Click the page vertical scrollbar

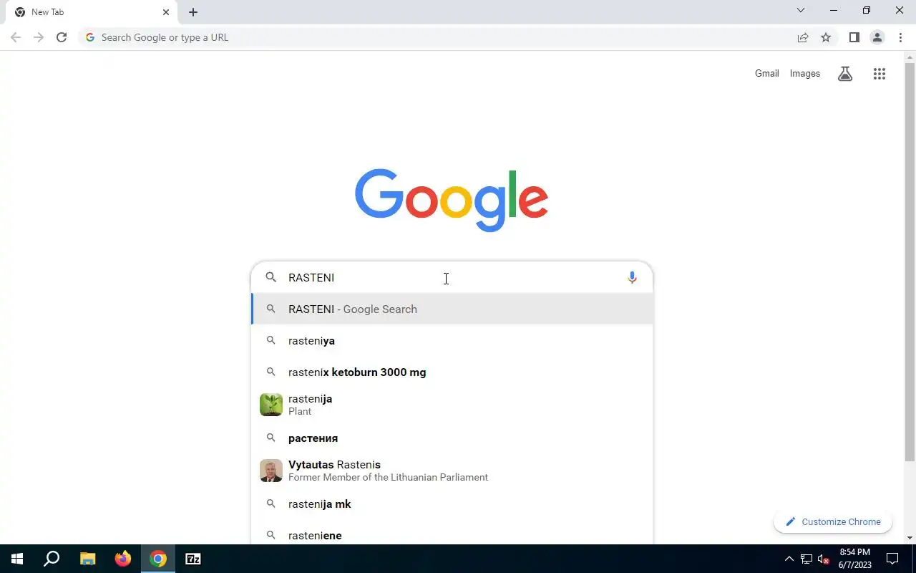click(x=910, y=261)
